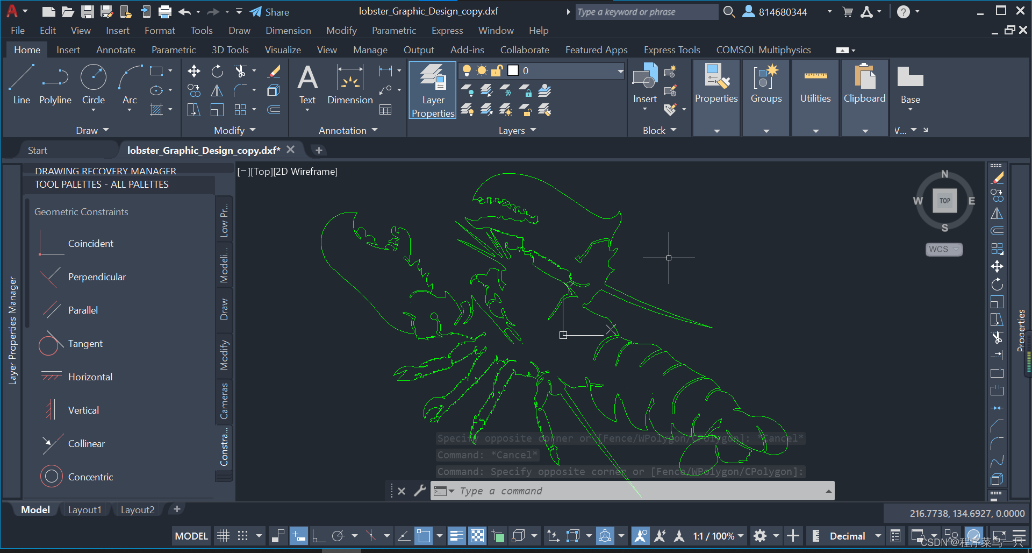1032x553 pixels.
Task: Click the Copy tool in Modify panel
Action: [194, 90]
